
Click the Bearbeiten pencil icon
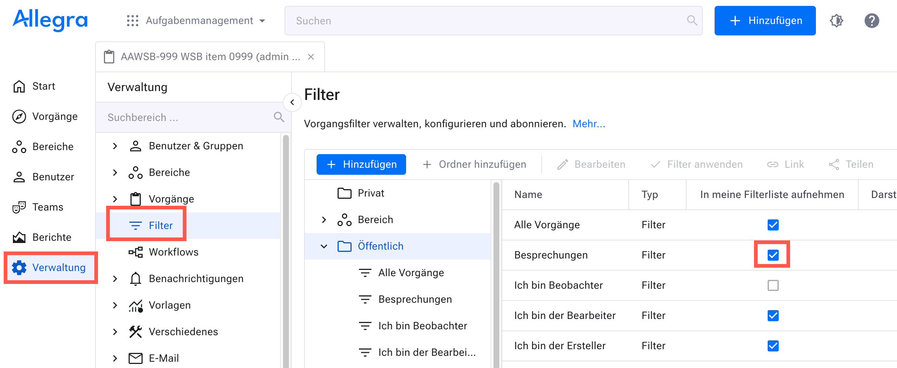[562, 164]
